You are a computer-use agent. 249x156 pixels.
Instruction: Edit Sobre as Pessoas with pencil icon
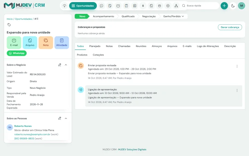[x=59, y=118]
